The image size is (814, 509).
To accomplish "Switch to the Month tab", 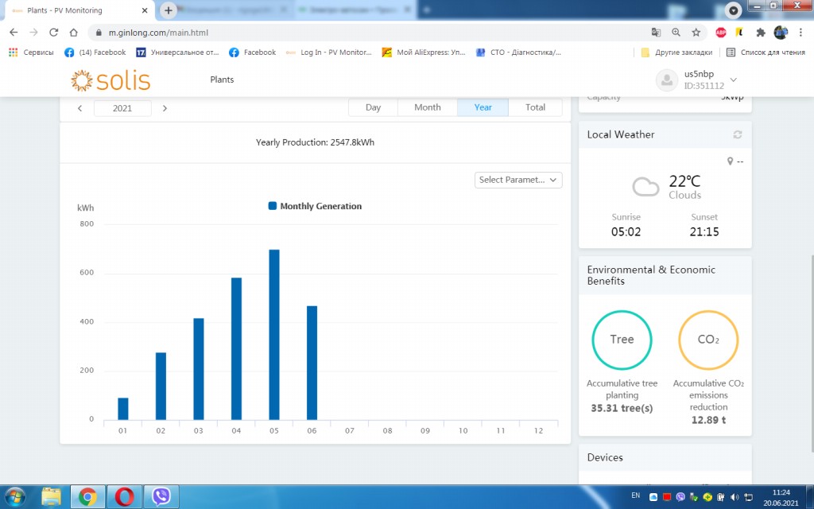I will click(427, 107).
